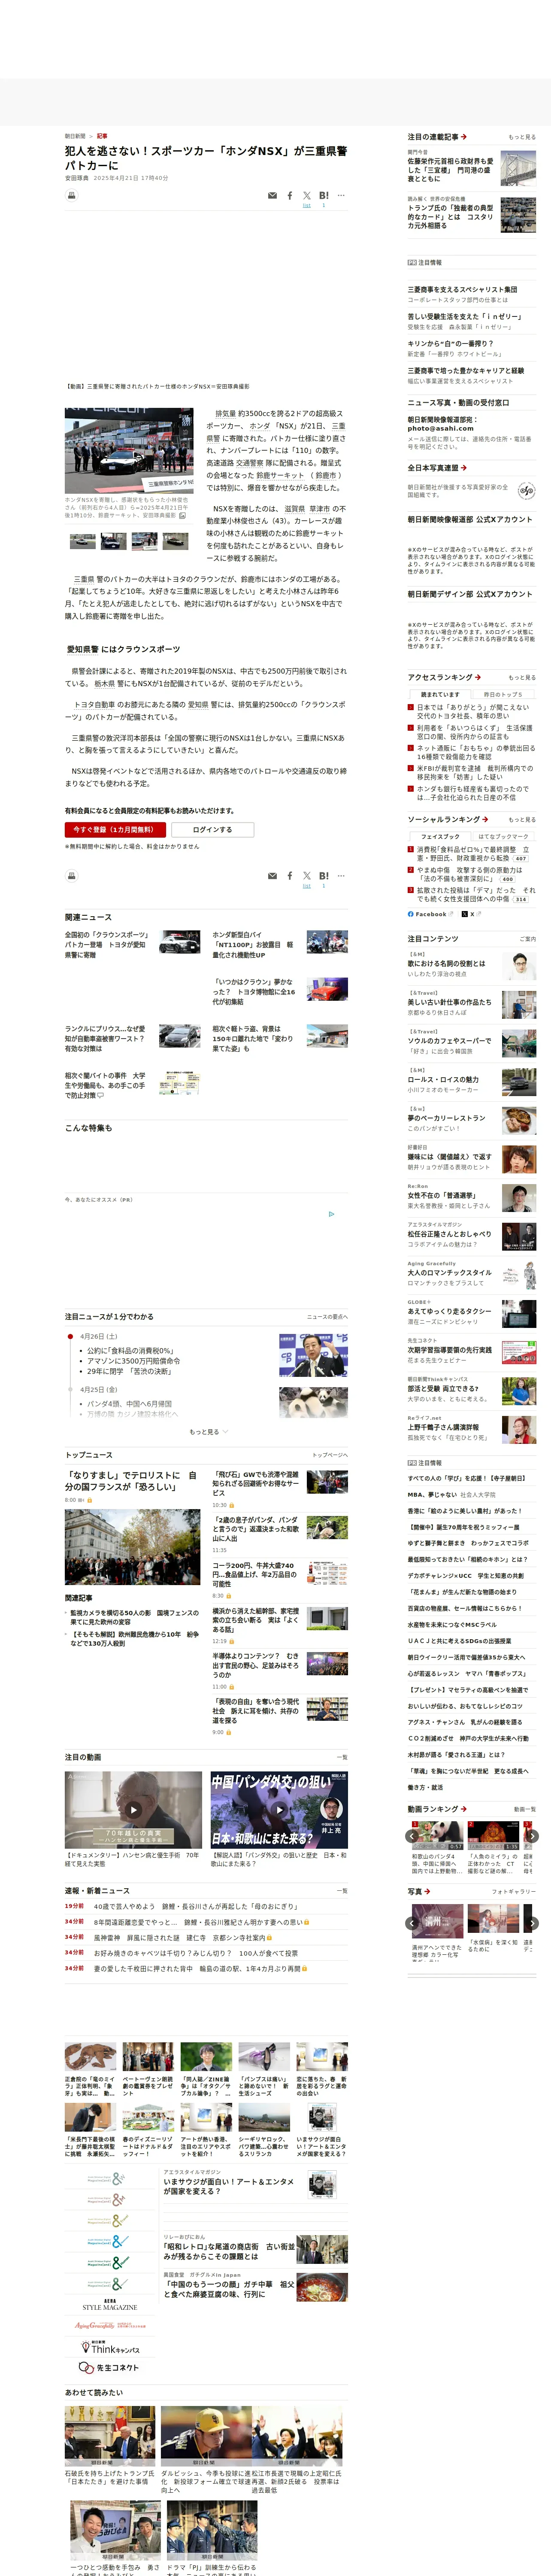Open related news 全国初の「クラウンスポーツ」パトカー登場

[106, 945]
